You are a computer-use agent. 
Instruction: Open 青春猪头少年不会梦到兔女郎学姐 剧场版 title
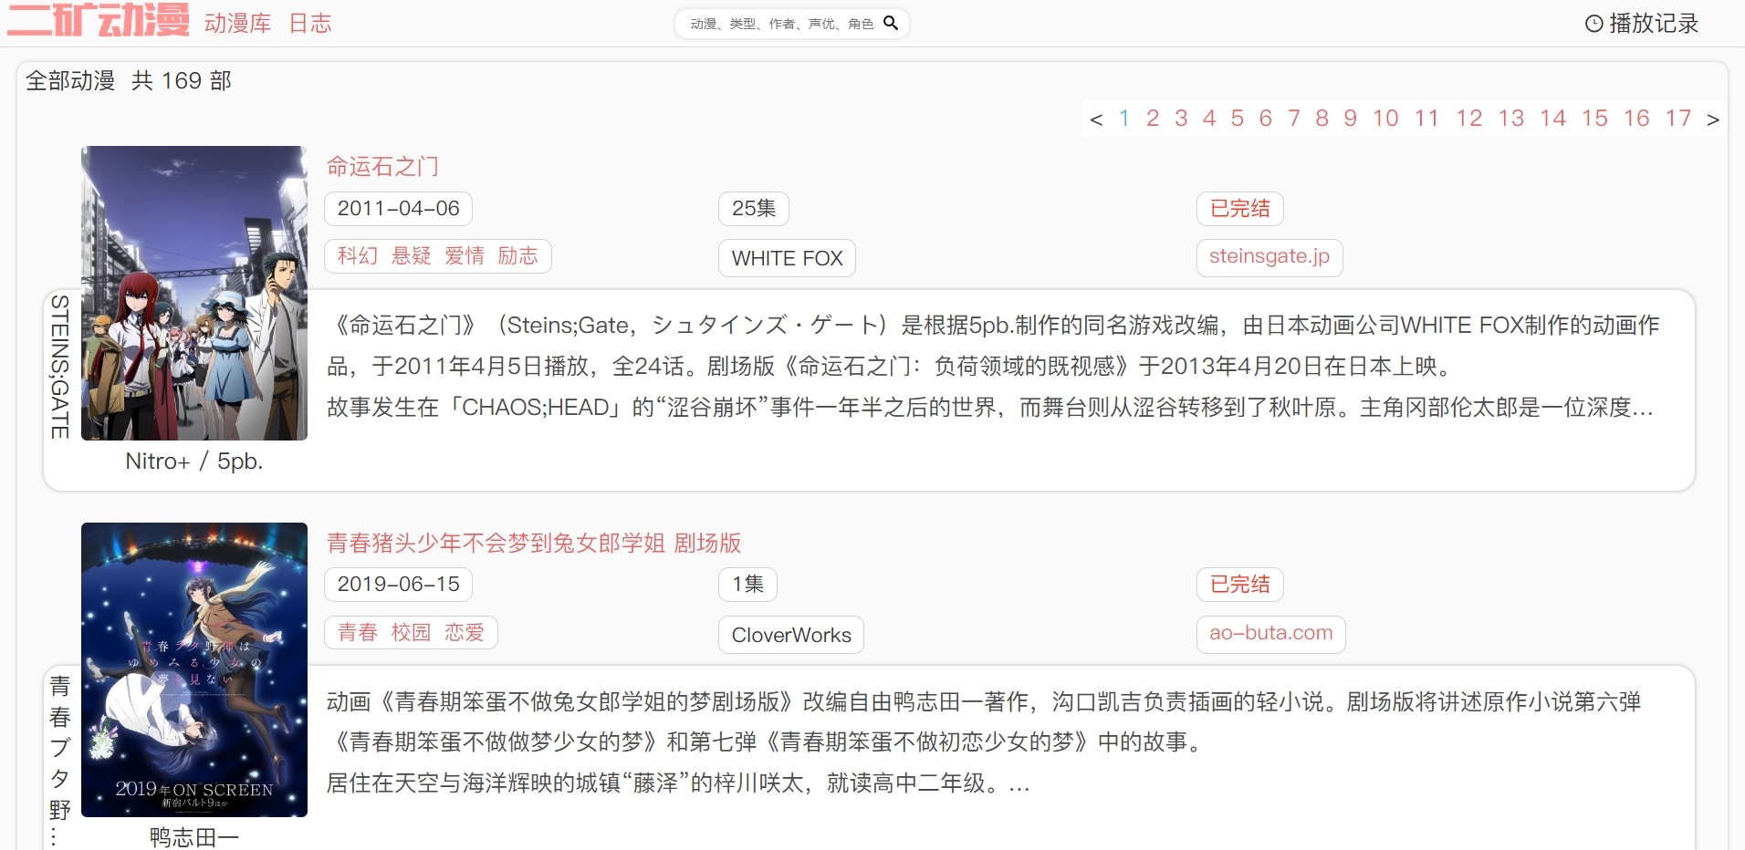tap(534, 543)
